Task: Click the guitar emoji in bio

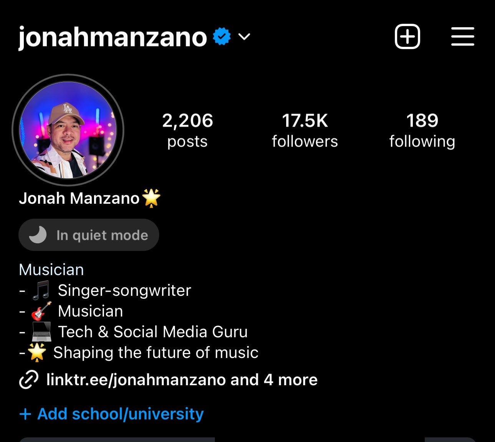Action: 41,311
